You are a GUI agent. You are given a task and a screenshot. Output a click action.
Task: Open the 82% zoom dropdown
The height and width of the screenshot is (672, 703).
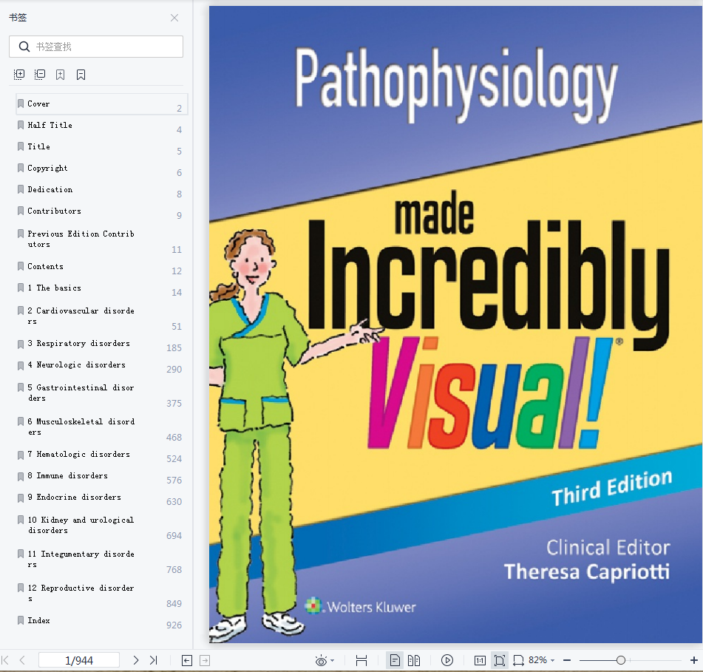[542, 660]
